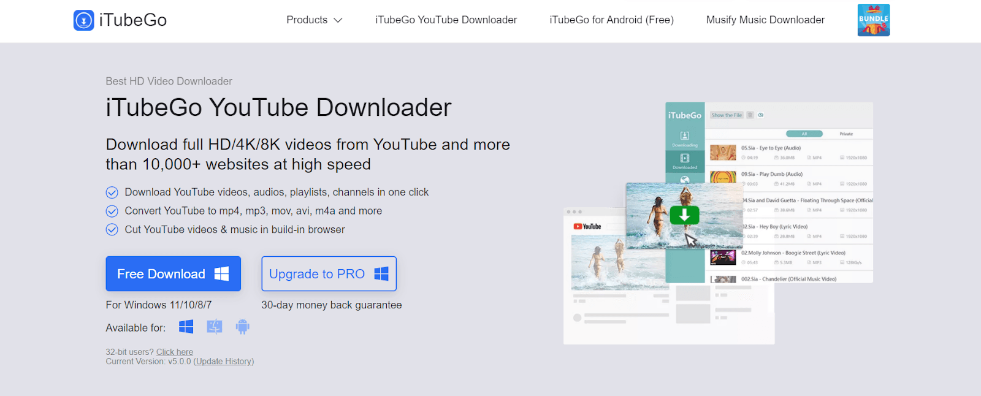981x396 pixels.
Task: Select the All filter pill in app preview
Action: (804, 134)
